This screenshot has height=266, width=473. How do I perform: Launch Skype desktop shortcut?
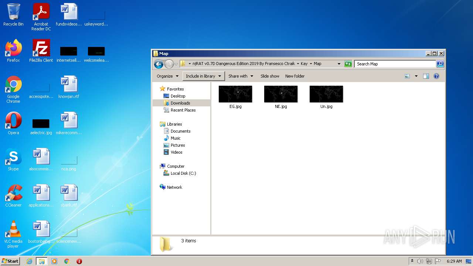pyautogui.click(x=13, y=160)
